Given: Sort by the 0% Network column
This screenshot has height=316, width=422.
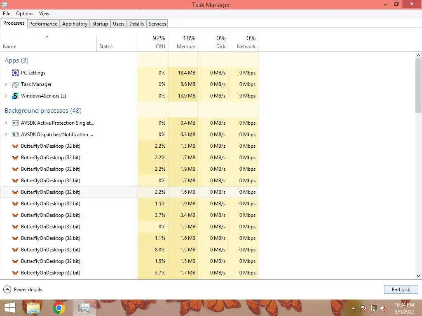Looking at the screenshot, I should click(243, 43).
